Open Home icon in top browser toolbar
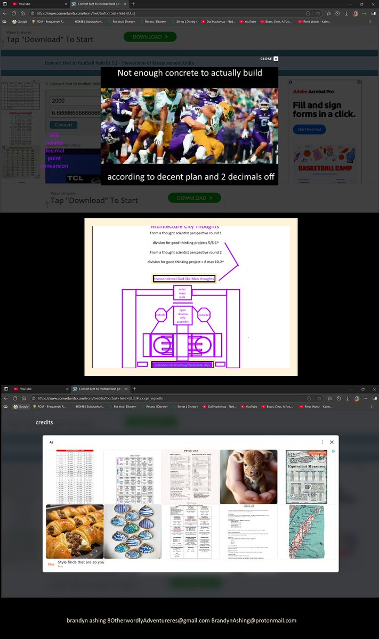The image size is (379, 639). (x=23, y=13)
